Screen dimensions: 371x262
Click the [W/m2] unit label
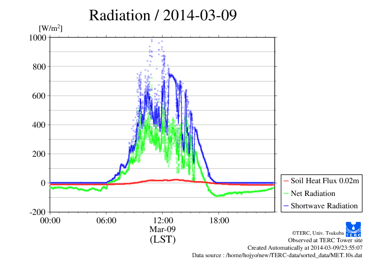[51, 28]
